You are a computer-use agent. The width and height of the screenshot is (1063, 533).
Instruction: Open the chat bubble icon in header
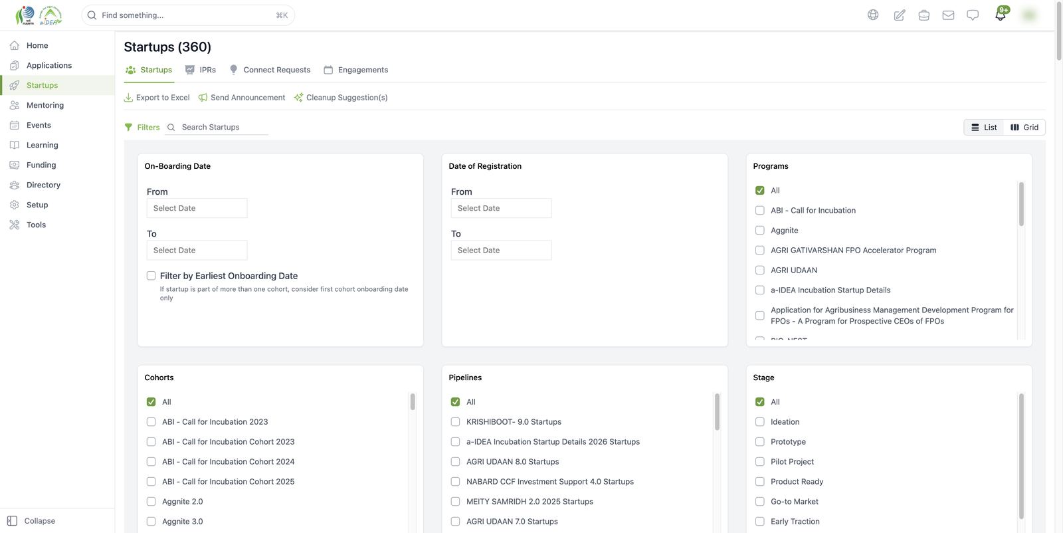[x=973, y=15]
